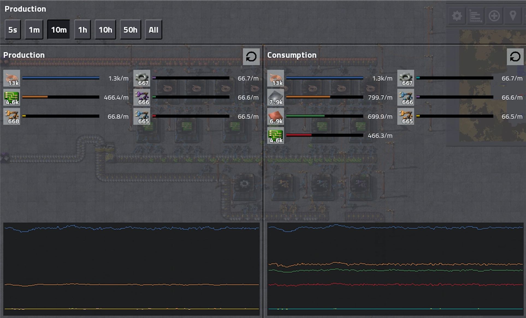Click blue fast inserter icon in Production
The height and width of the screenshot is (318, 526).
click(142, 116)
